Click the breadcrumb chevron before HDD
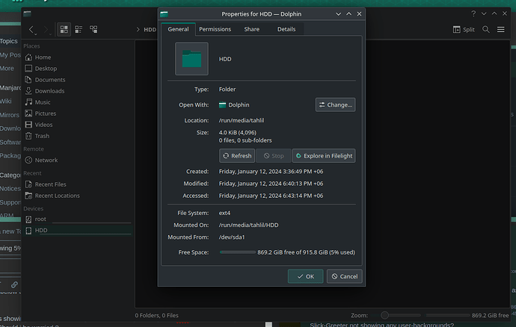 click(x=138, y=30)
